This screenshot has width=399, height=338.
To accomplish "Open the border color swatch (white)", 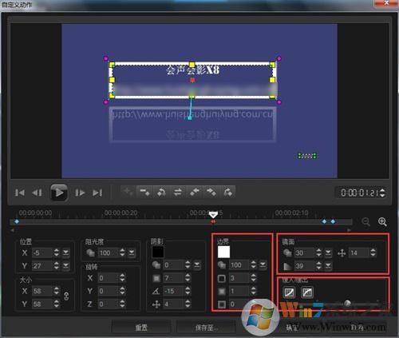I will (x=223, y=252).
